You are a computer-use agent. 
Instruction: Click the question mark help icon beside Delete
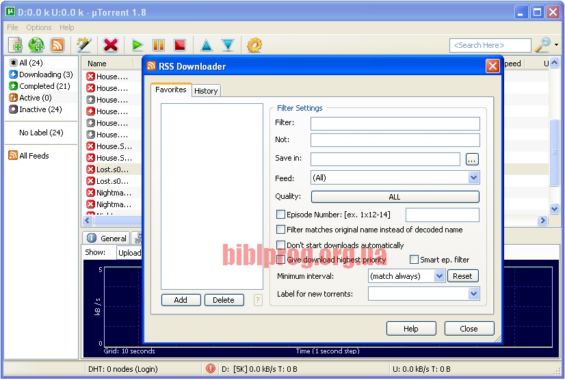tap(258, 299)
